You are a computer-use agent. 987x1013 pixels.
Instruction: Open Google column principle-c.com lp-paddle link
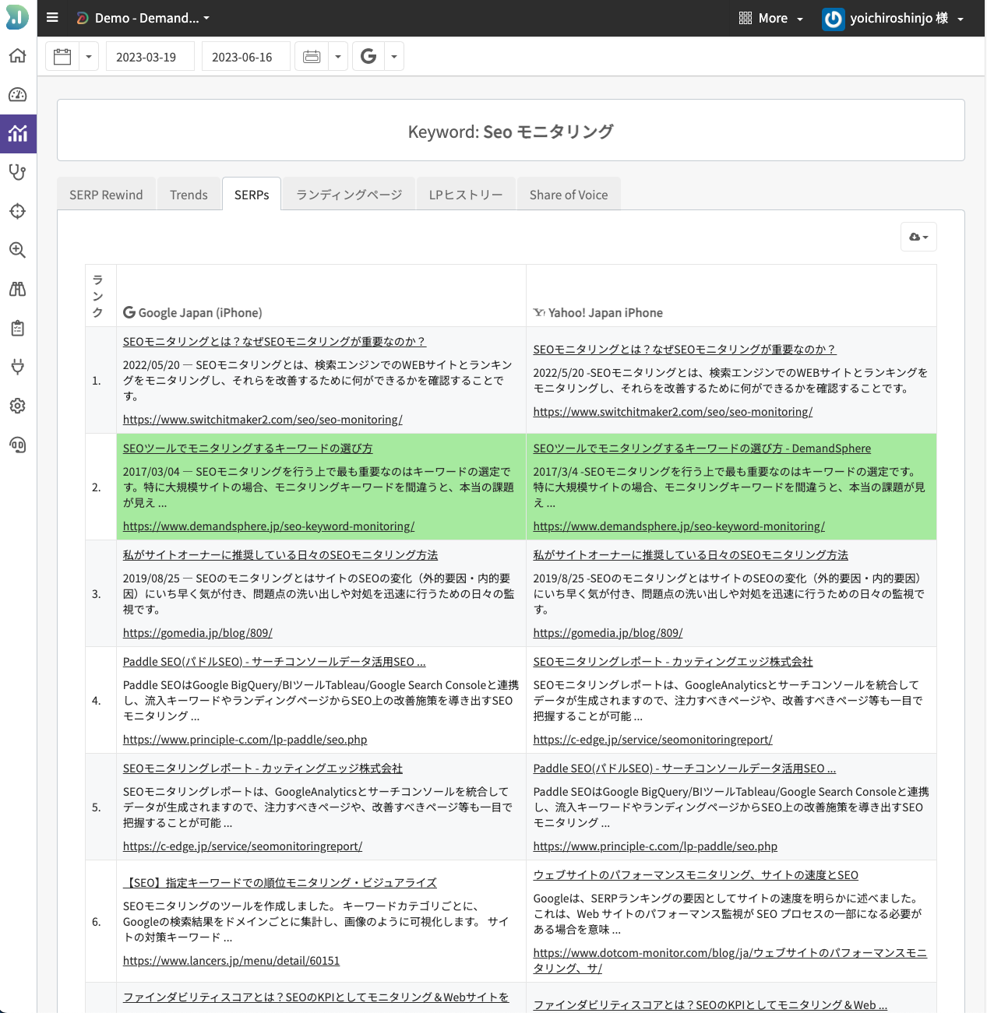click(245, 739)
